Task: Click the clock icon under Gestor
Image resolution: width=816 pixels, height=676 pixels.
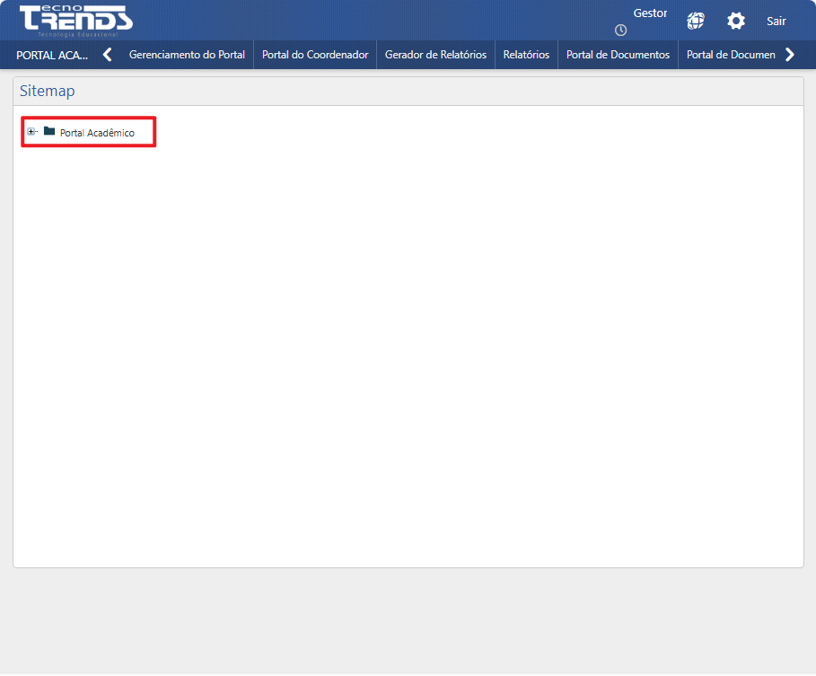Action: (x=620, y=30)
